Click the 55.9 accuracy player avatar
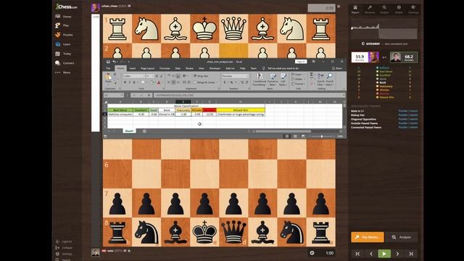This screenshot has height=261, width=464. [373, 57]
